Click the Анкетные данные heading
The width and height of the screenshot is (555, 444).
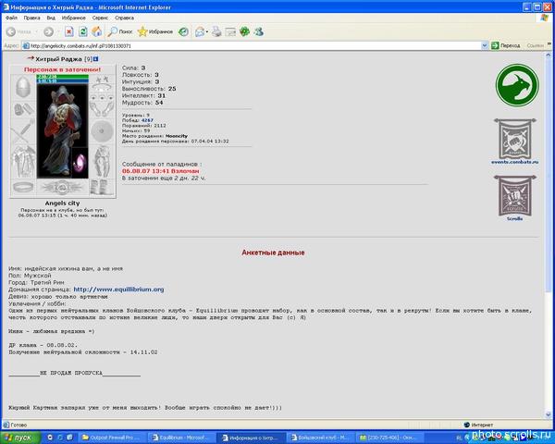(273, 253)
